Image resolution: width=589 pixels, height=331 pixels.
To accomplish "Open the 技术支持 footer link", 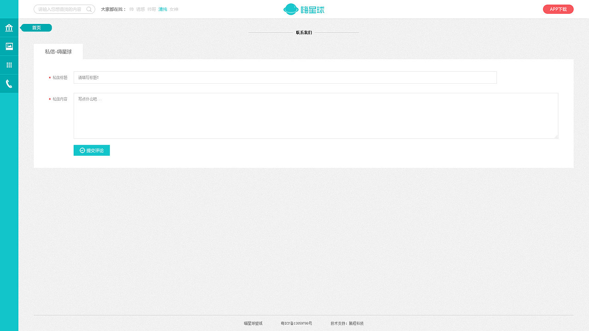I will 347,324.
